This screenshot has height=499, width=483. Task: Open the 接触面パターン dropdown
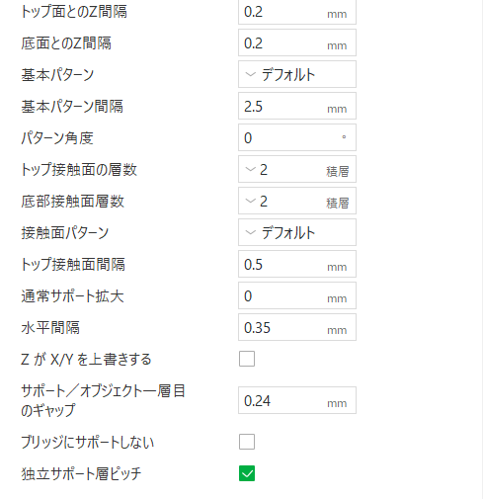(x=297, y=232)
